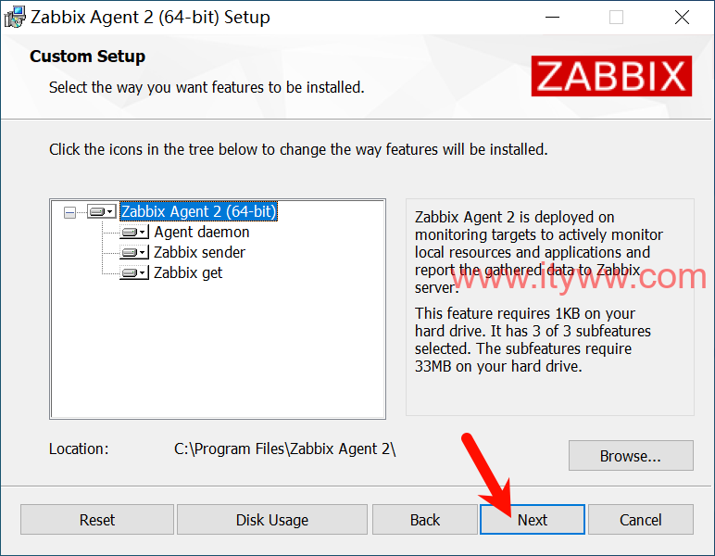Image resolution: width=715 pixels, height=556 pixels.
Task: Open the Disk Usage dialog
Action: click(271, 520)
